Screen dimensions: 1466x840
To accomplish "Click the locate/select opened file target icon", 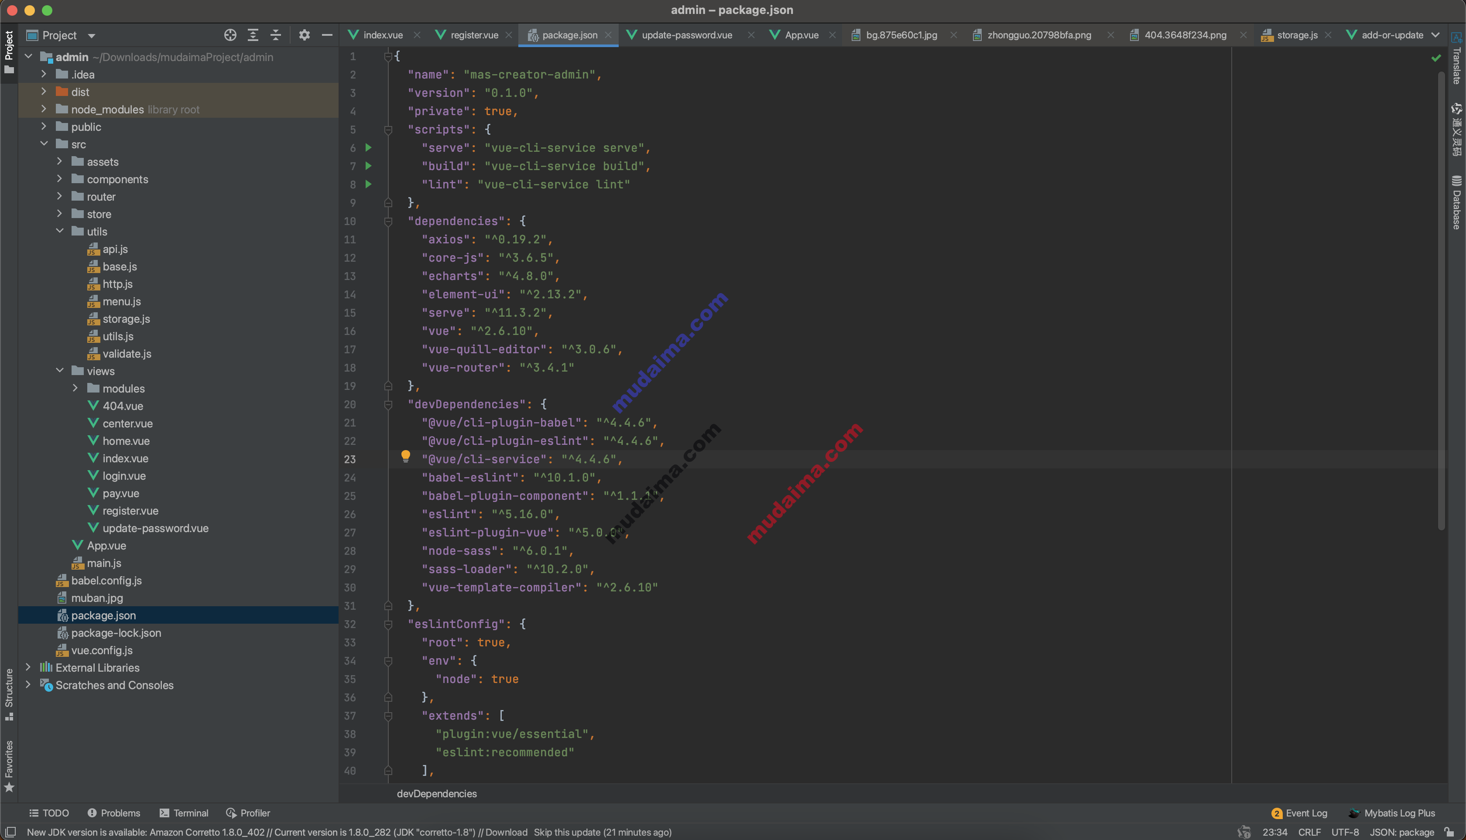I will click(x=230, y=35).
